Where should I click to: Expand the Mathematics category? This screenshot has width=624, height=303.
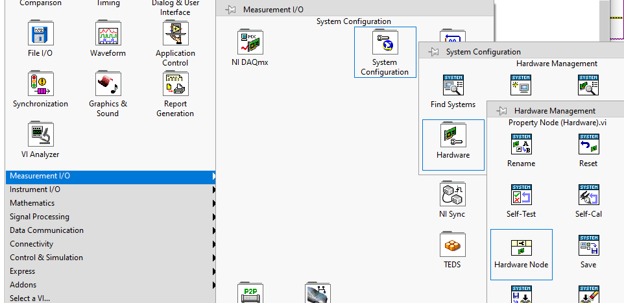click(111, 203)
